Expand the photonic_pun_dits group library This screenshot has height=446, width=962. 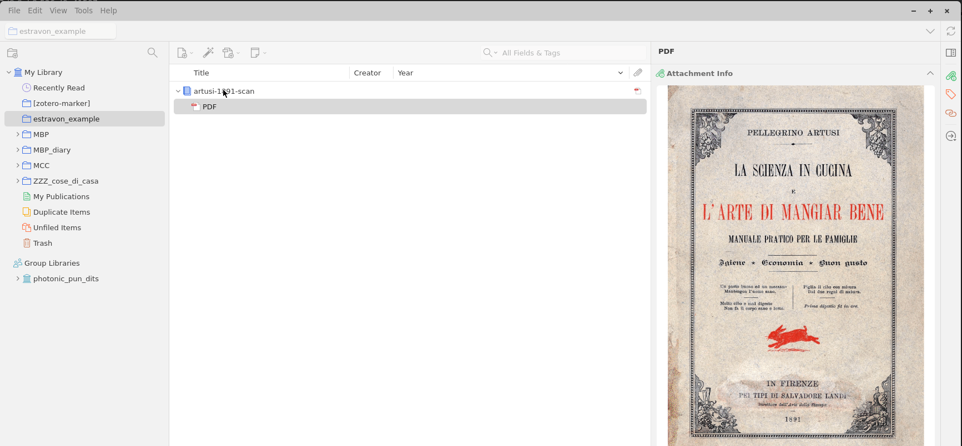point(18,278)
